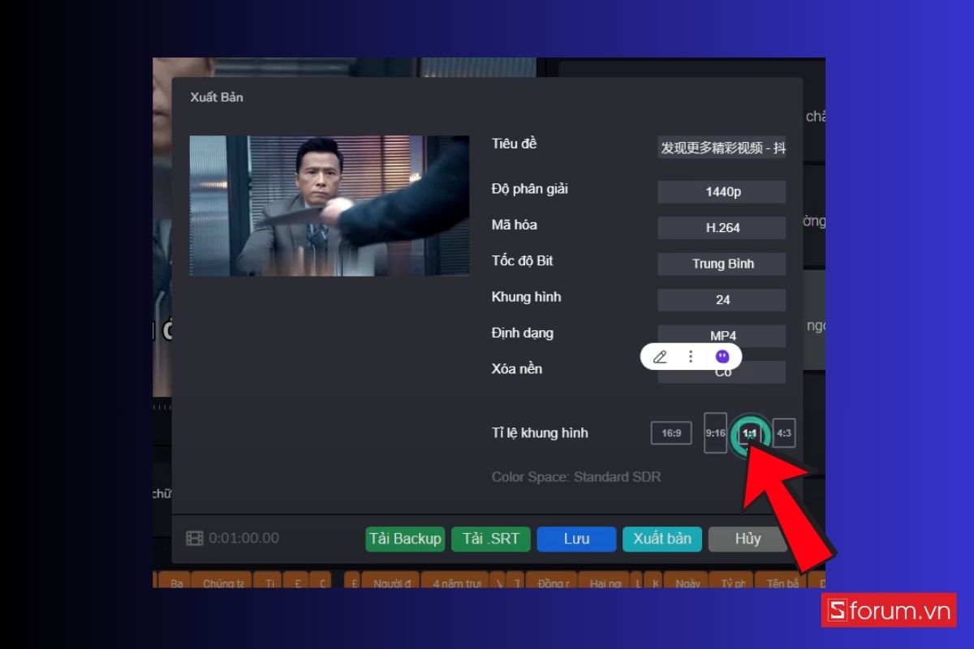Click the film strip duration icon
The height and width of the screenshot is (649, 974).
(x=195, y=539)
